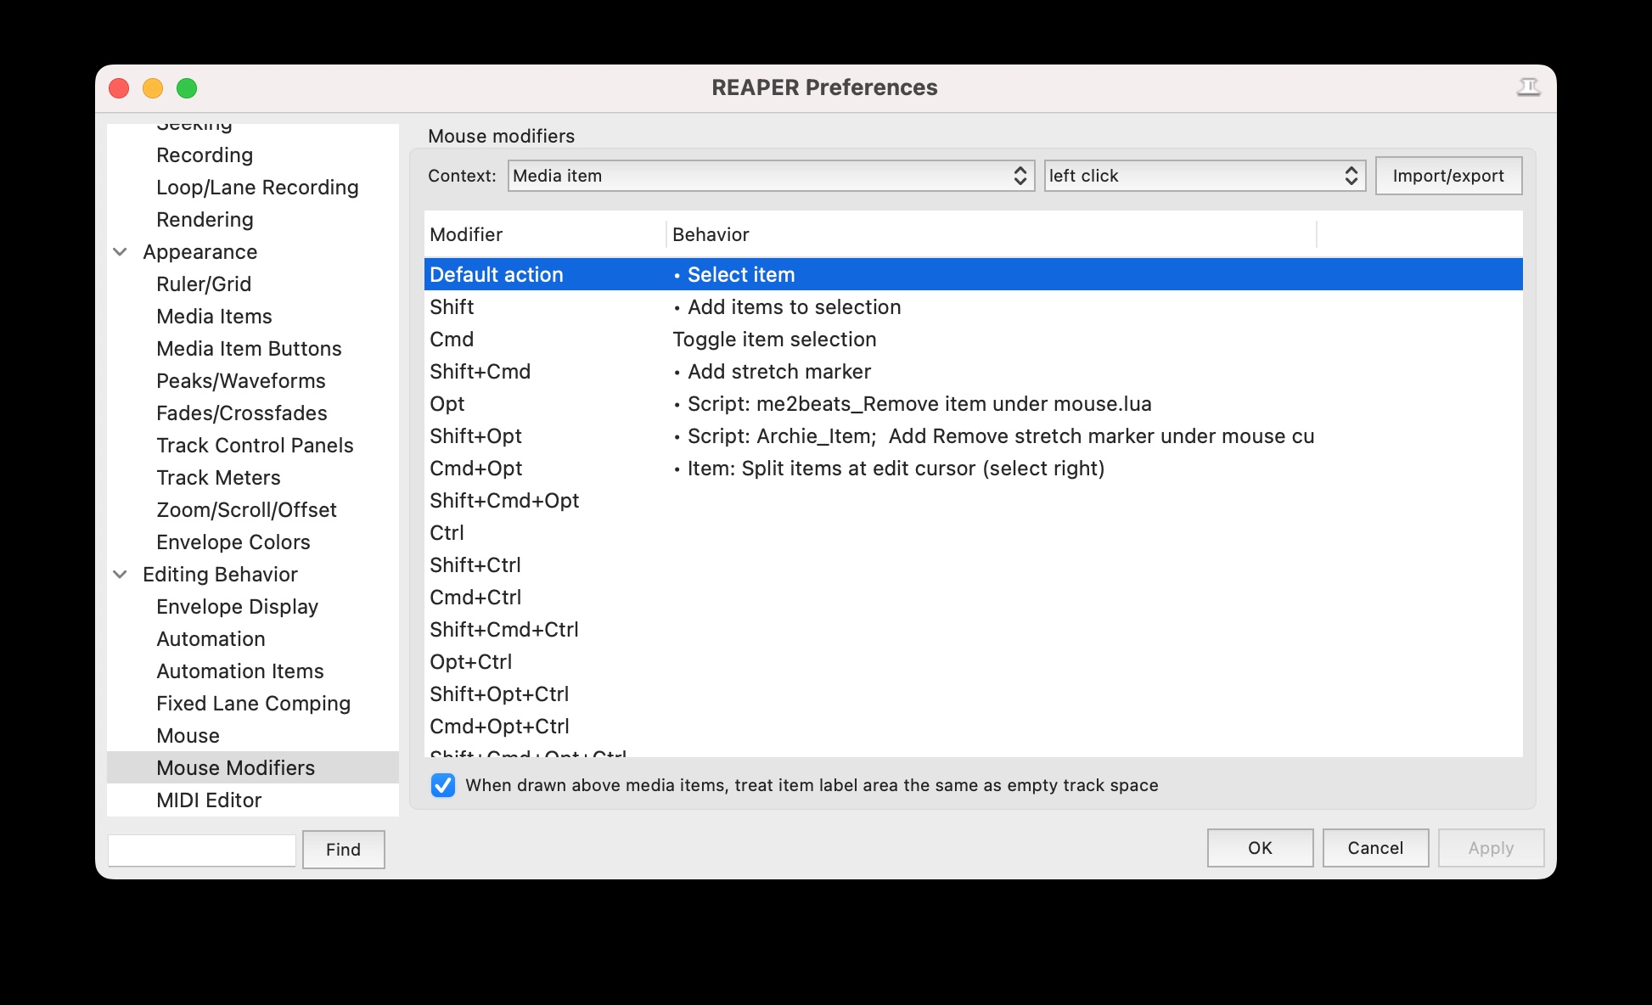Select the Opt+Ctrl modifier row
This screenshot has height=1005, width=1652.
click(974, 662)
